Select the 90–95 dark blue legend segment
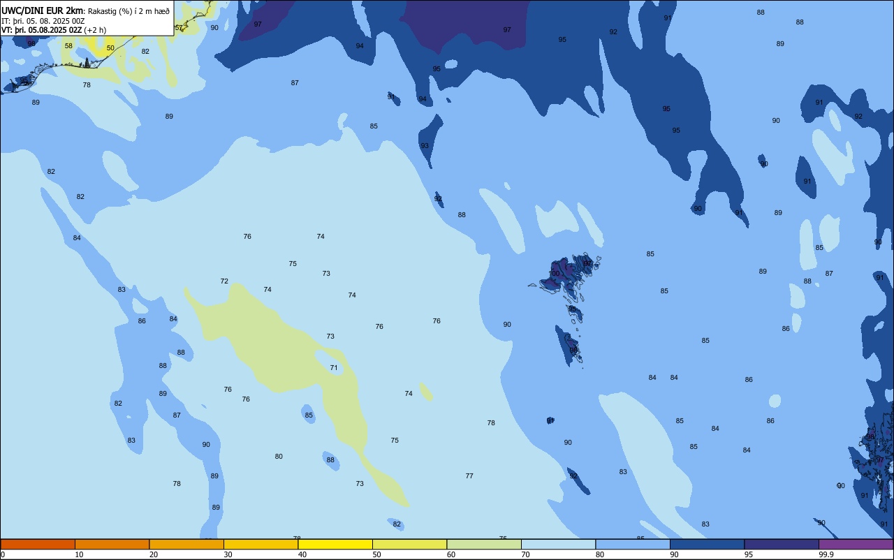 click(x=707, y=544)
